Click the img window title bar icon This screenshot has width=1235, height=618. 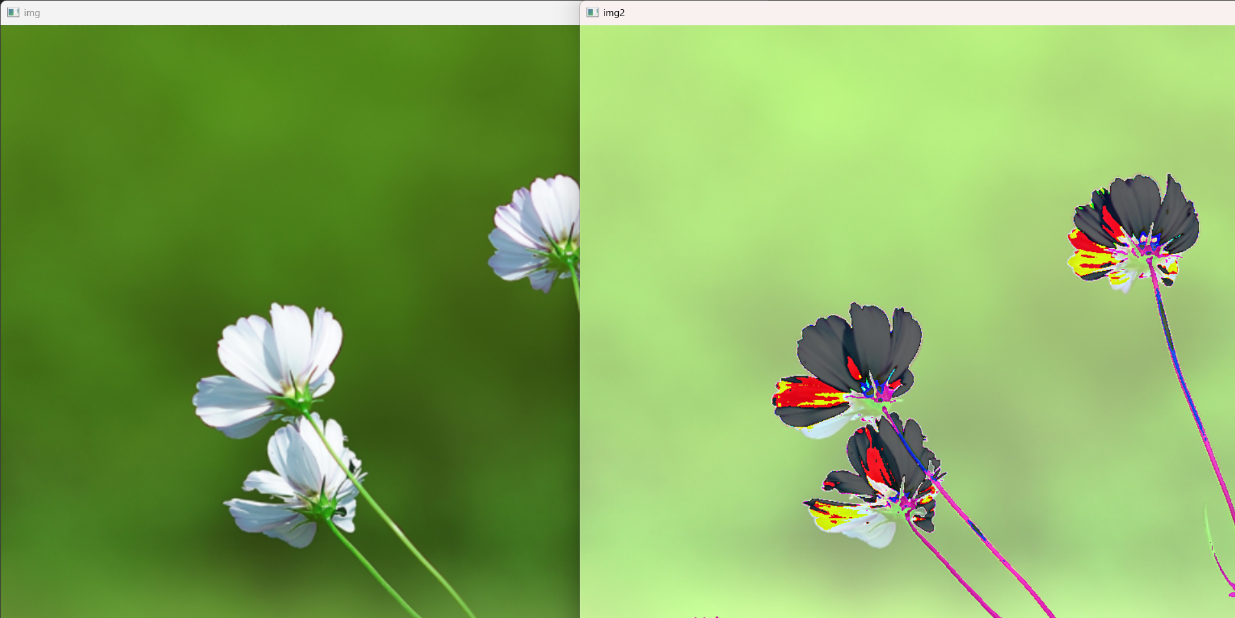[x=13, y=12]
